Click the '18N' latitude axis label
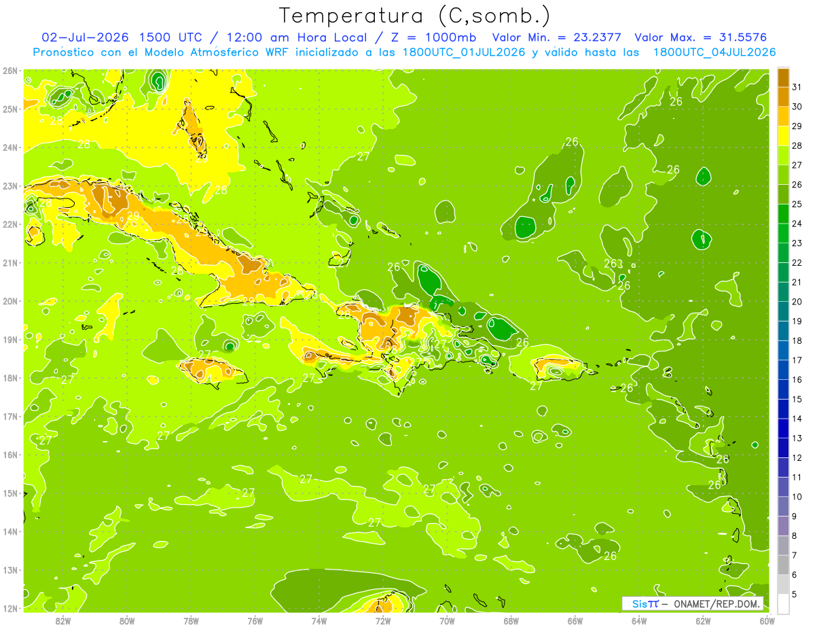This screenshot has width=815, height=630. [10, 378]
